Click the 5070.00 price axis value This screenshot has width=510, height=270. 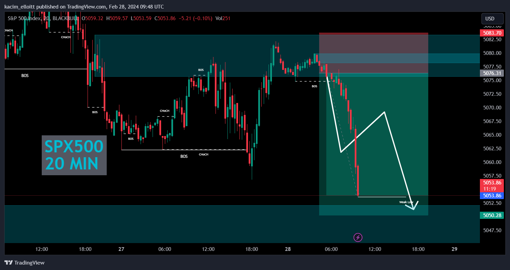(493, 108)
